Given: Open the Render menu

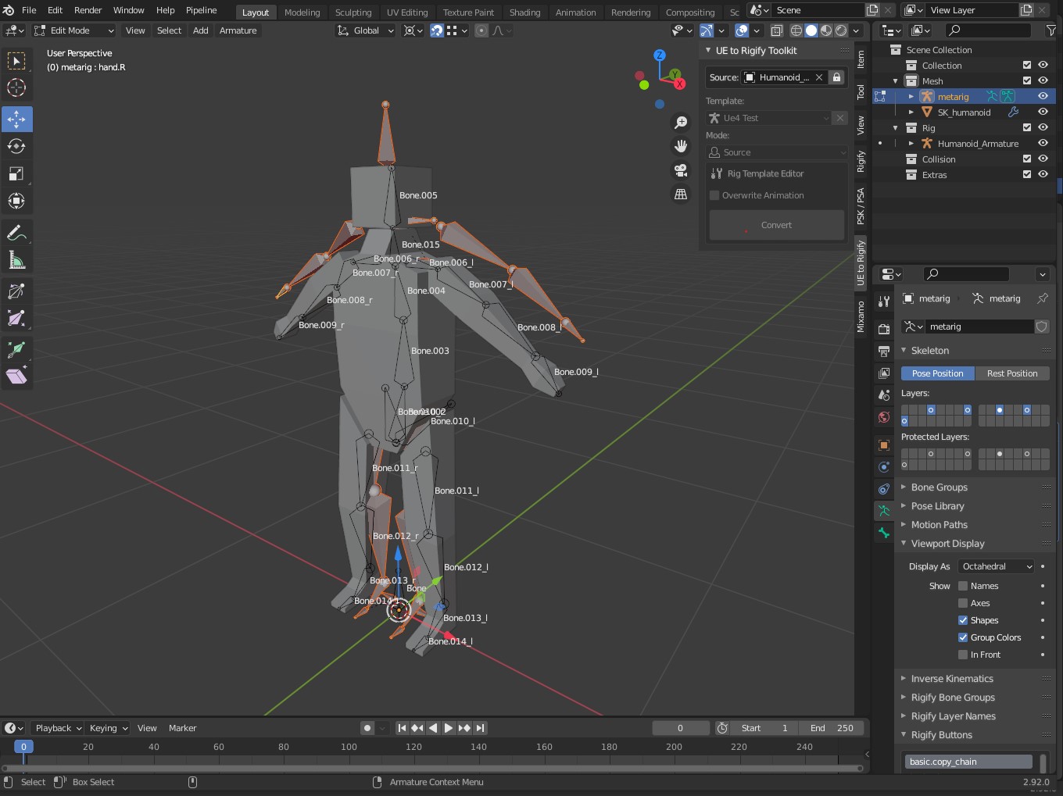Looking at the screenshot, I should [x=88, y=10].
